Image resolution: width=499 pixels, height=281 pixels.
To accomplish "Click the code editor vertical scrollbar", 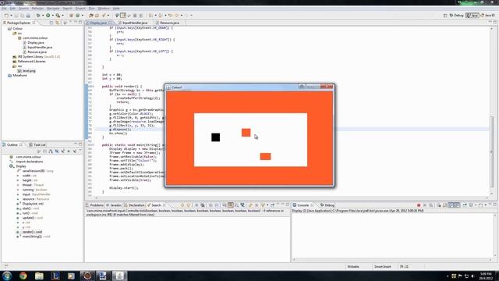I will point(492,152).
